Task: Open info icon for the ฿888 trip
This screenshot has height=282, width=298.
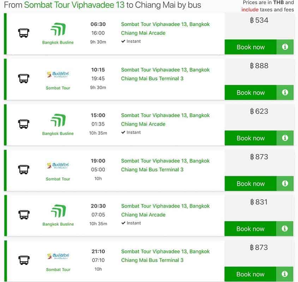Action: (x=285, y=92)
